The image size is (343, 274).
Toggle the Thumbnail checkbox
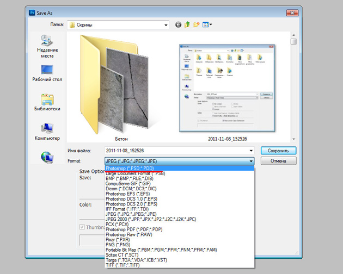pos(82,227)
